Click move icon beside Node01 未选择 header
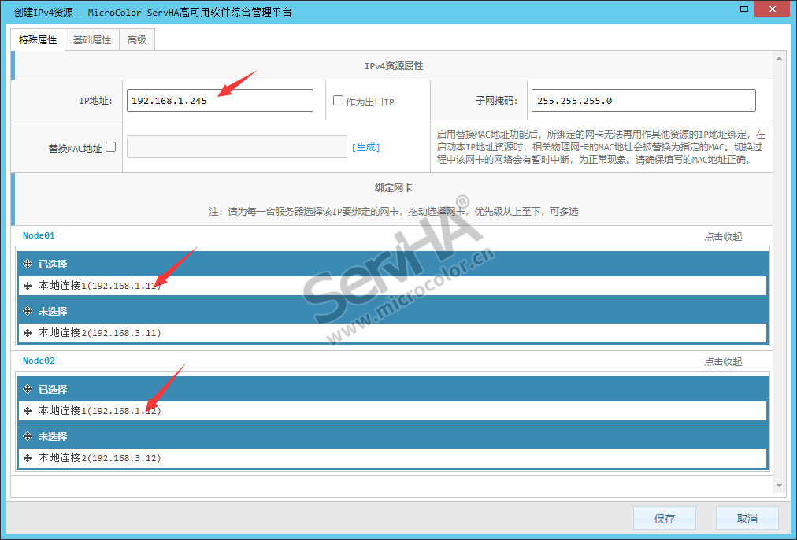 pos(28,311)
